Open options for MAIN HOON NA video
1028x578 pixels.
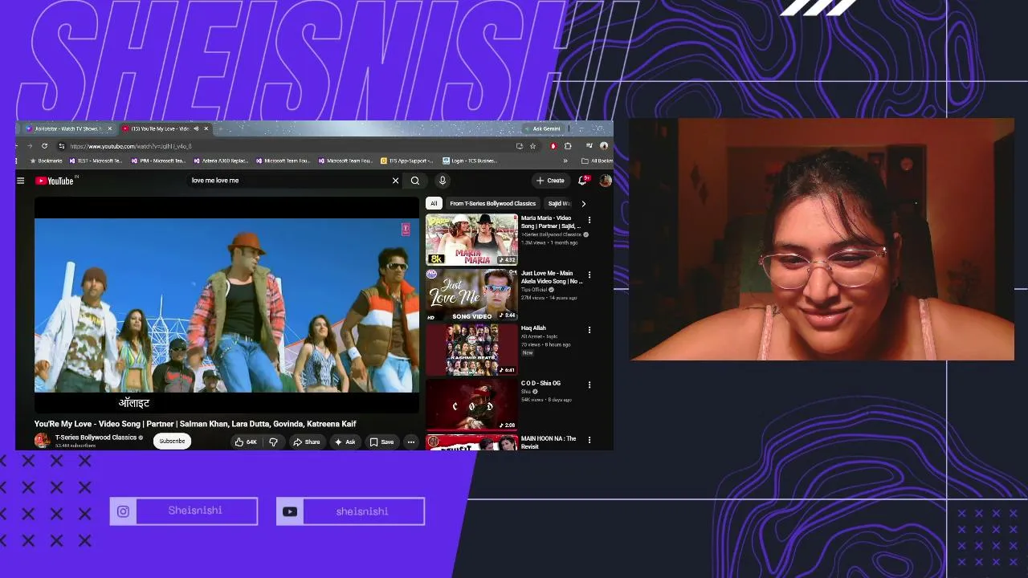click(x=589, y=440)
